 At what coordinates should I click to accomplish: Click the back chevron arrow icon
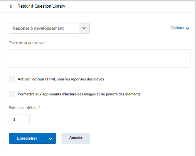[11, 6]
